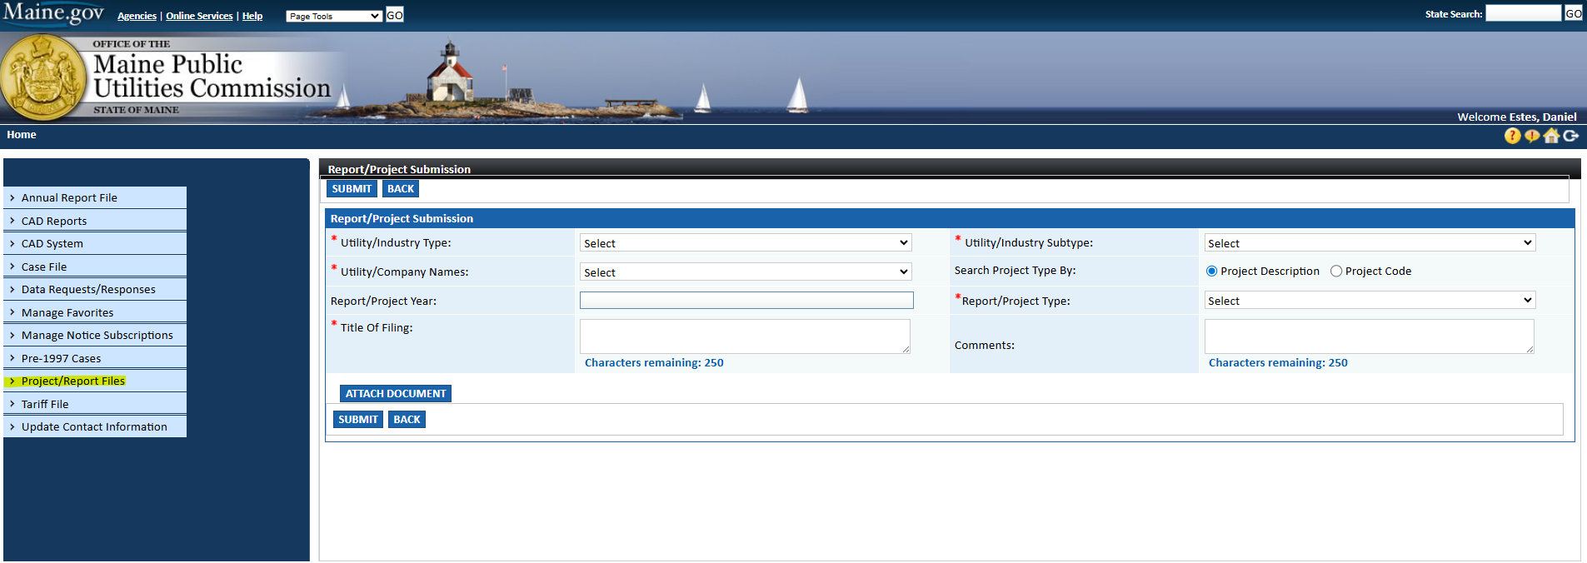Viewport: 1587px width, 563px height.
Task: Open the Help link in header
Action: pos(252,16)
